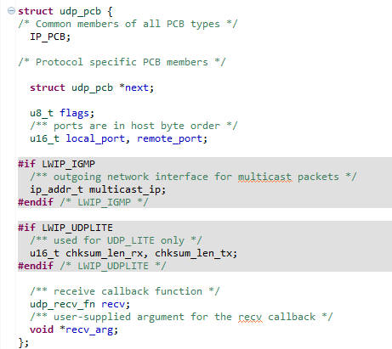Select the IP_PCB macro line
The height and width of the screenshot is (349, 392).
50,37
